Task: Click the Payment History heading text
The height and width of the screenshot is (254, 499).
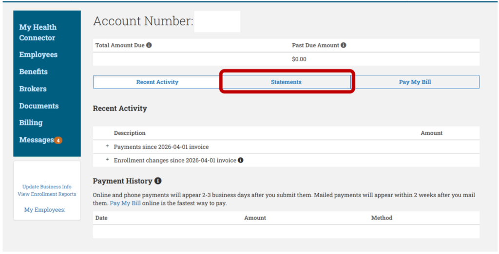Action: [122, 181]
